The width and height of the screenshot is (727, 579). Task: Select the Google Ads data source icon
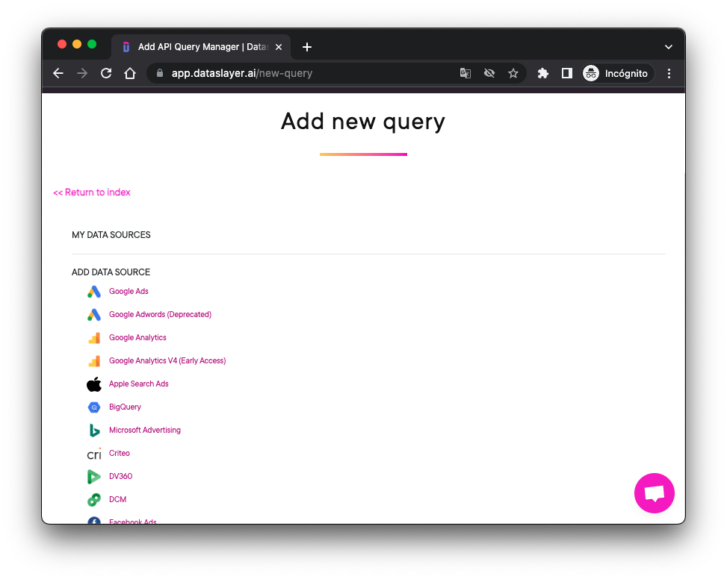pos(93,291)
